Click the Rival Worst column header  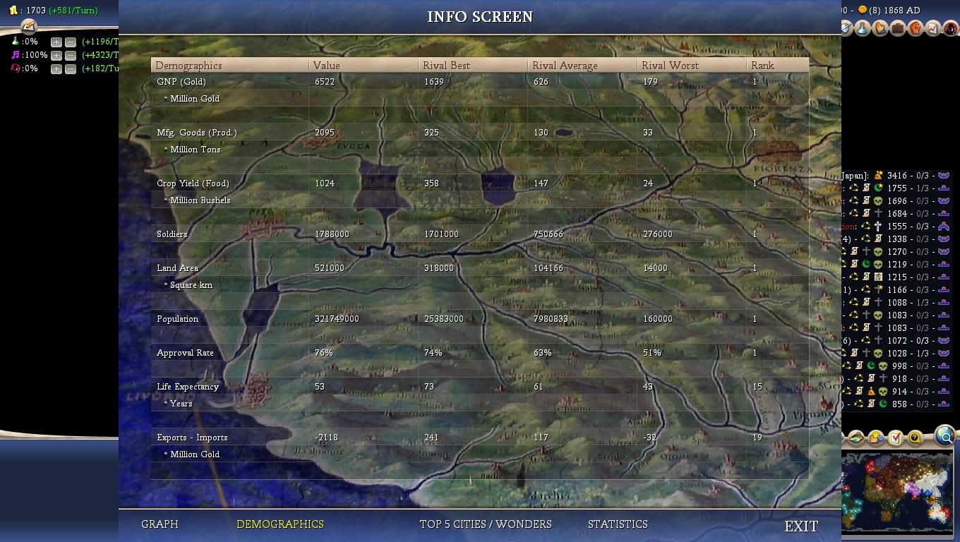692,66
